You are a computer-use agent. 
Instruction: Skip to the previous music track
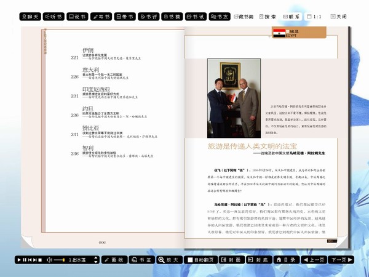pyautogui.click(x=30, y=260)
